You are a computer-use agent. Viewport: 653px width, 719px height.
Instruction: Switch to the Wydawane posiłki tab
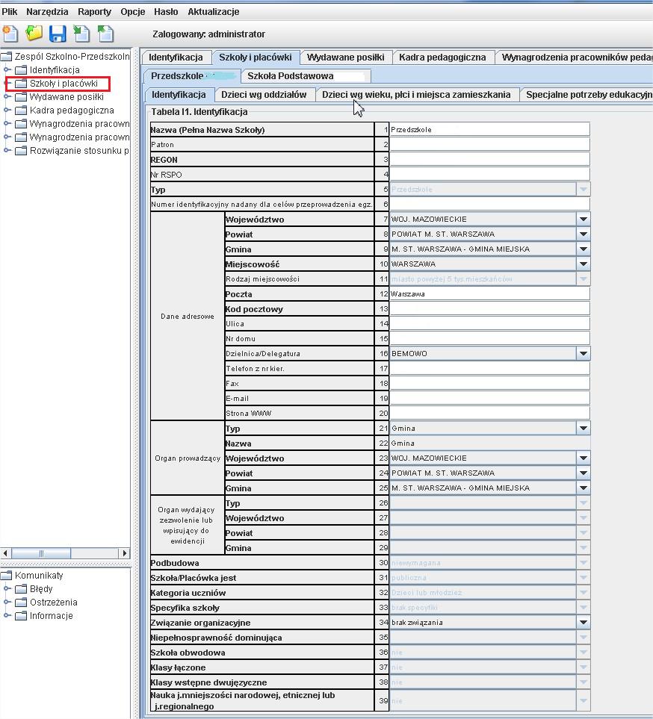point(345,57)
